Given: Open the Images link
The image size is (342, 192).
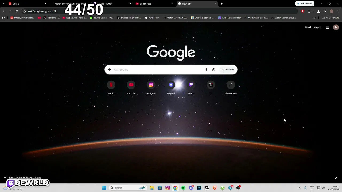Looking at the screenshot, I should tap(317, 27).
